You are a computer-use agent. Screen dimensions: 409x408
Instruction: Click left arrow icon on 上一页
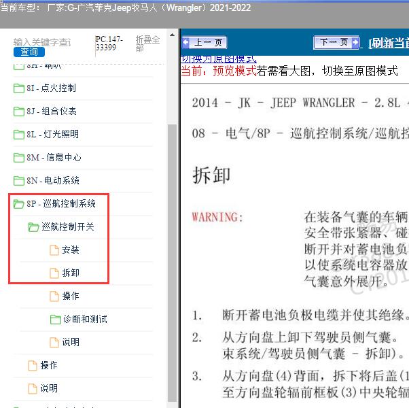(185, 42)
